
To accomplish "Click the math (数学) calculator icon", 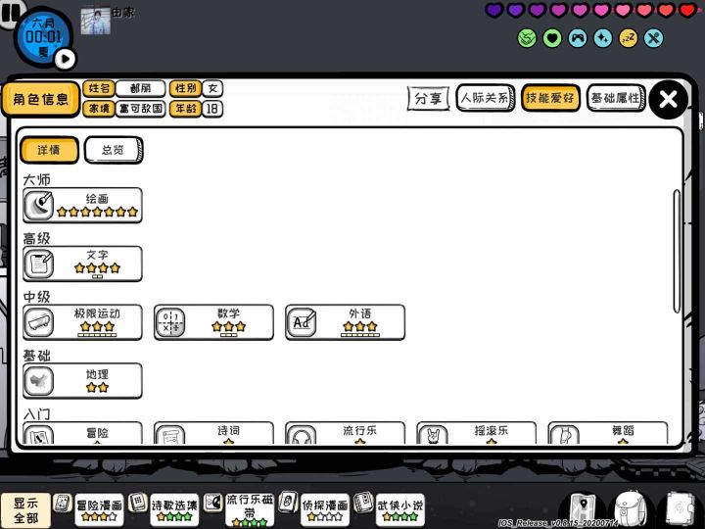I will tap(170, 322).
